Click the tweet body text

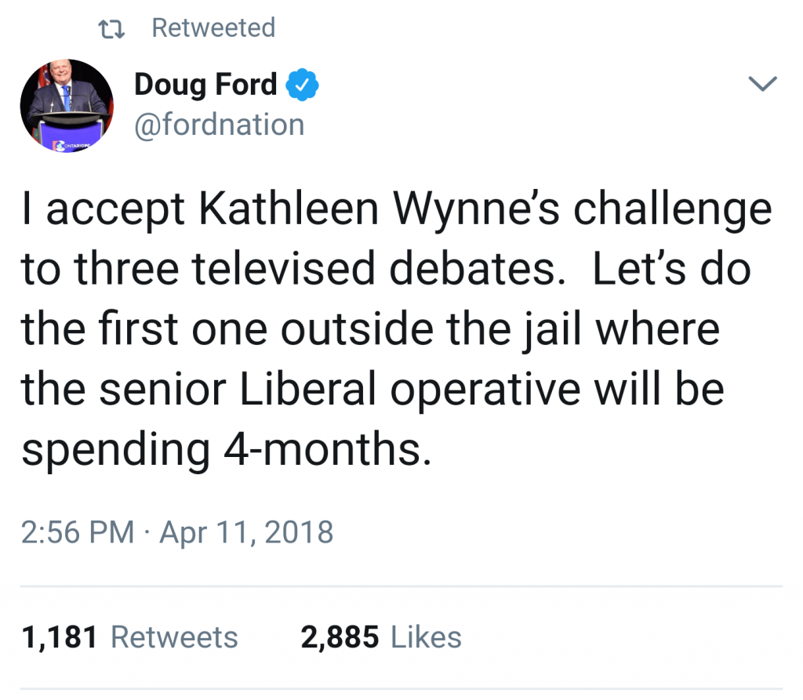tap(397, 328)
